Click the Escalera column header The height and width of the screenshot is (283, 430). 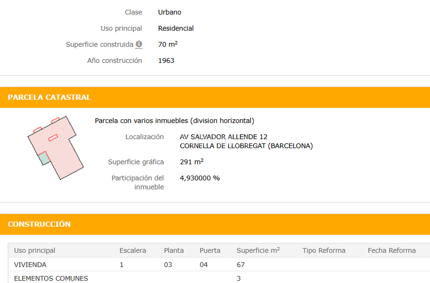tap(132, 250)
